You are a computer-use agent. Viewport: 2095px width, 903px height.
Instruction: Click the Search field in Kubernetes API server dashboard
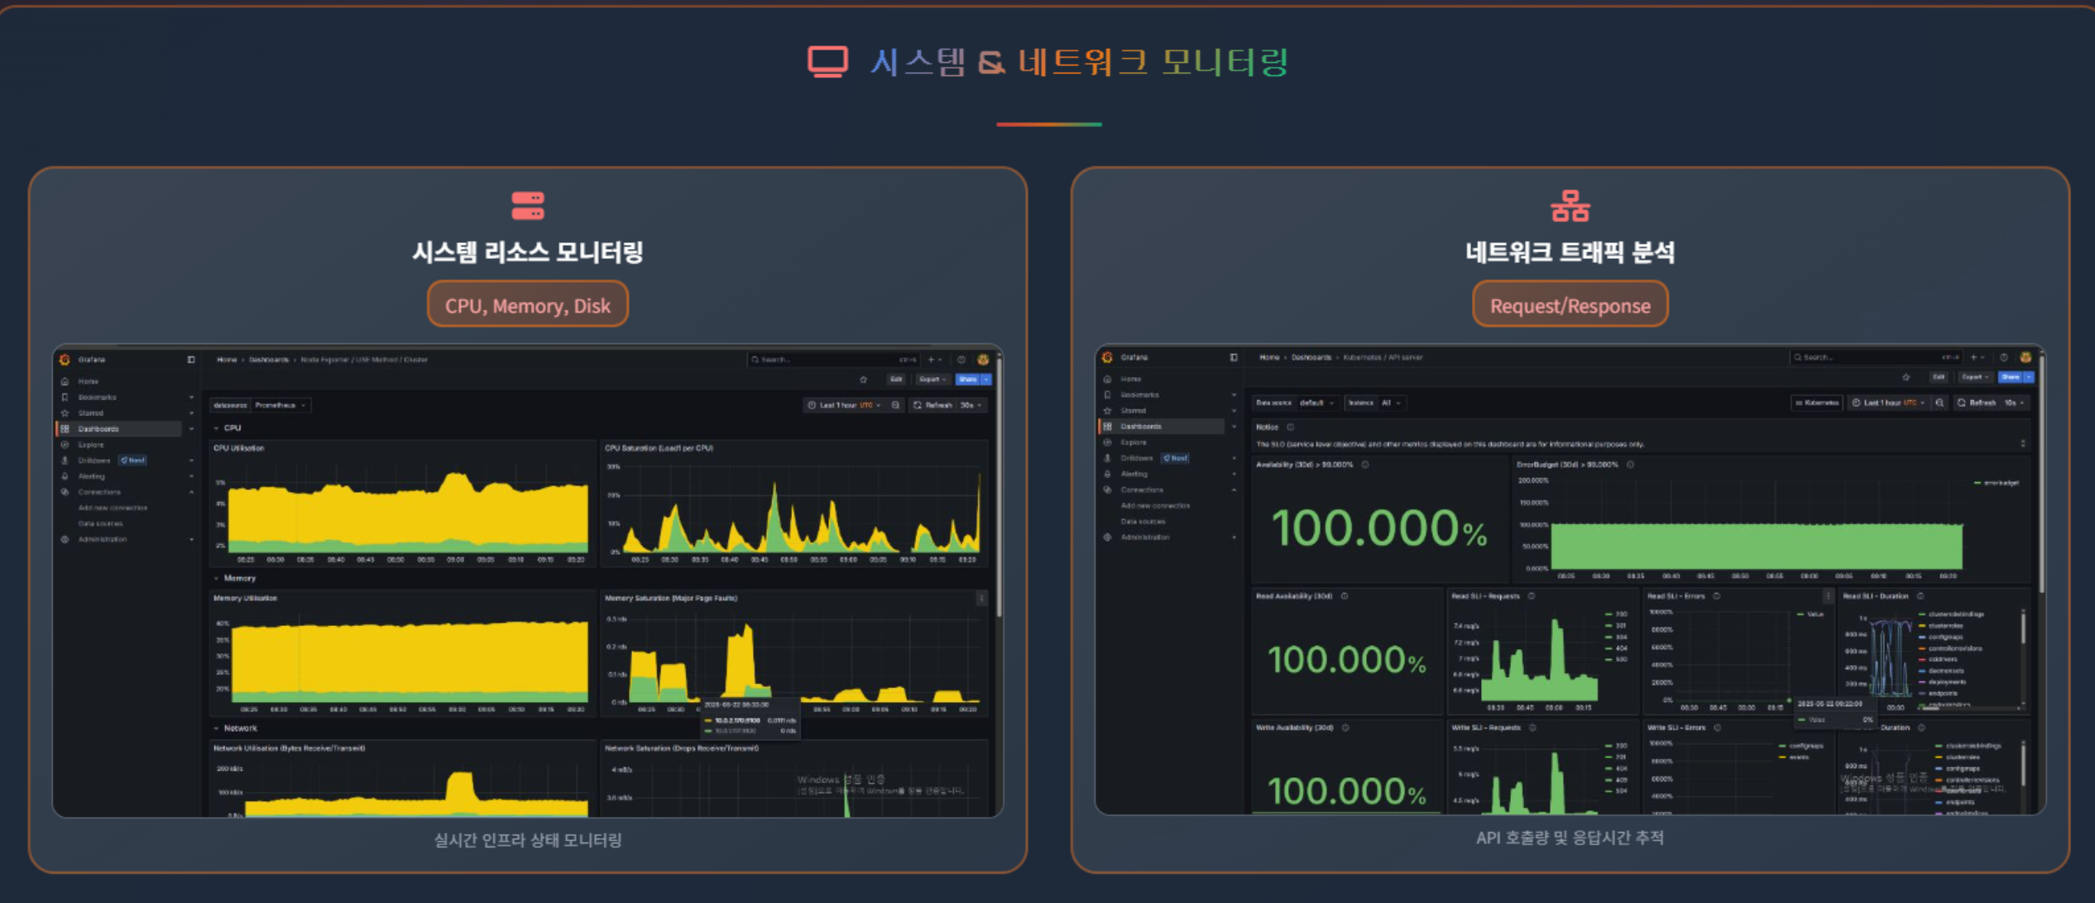pos(1876,357)
